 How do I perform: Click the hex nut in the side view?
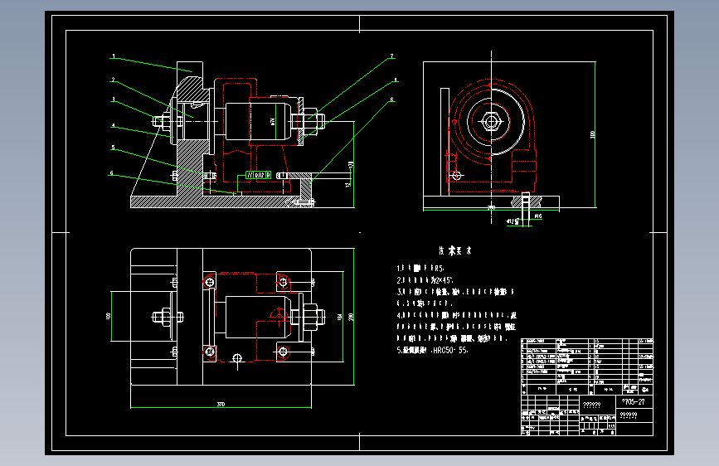tap(491, 122)
